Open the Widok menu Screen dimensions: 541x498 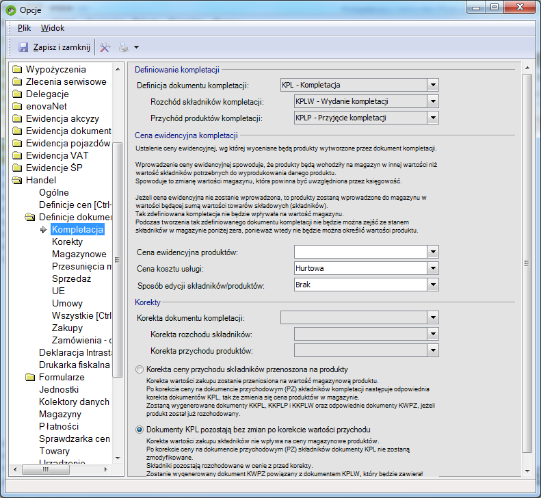pos(53,28)
